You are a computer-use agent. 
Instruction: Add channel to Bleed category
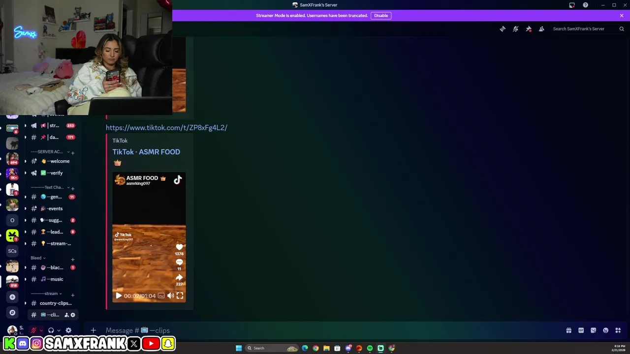point(73,259)
